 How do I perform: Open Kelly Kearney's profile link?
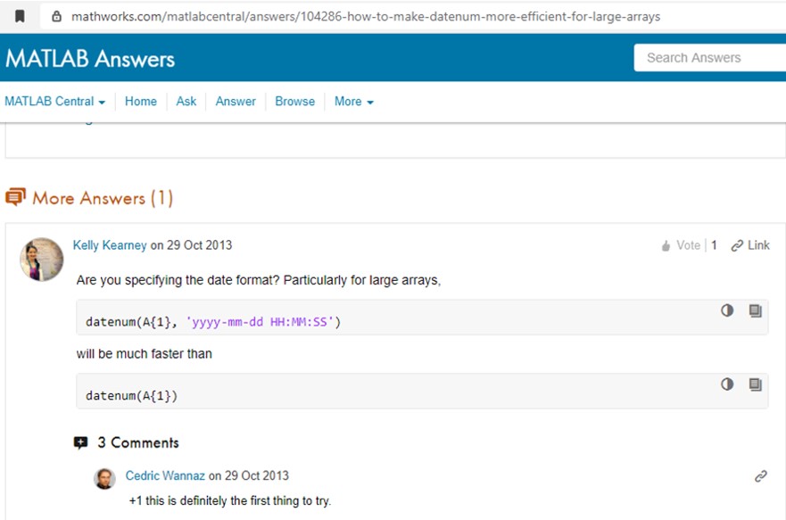coord(110,245)
